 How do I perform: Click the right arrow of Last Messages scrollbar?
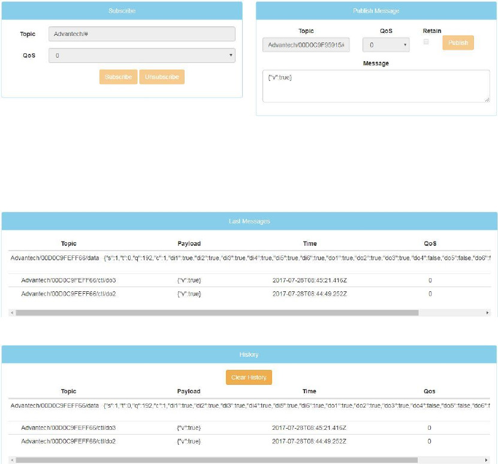pyautogui.click(x=487, y=313)
